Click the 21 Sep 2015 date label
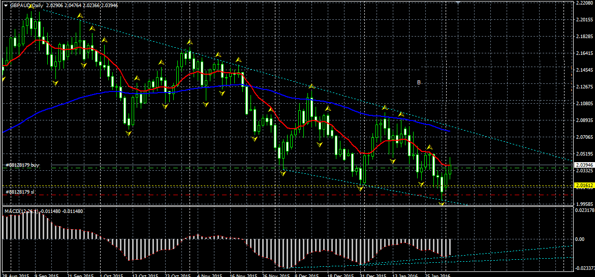Screen dimensions: 595x277 (x=80, y=274)
